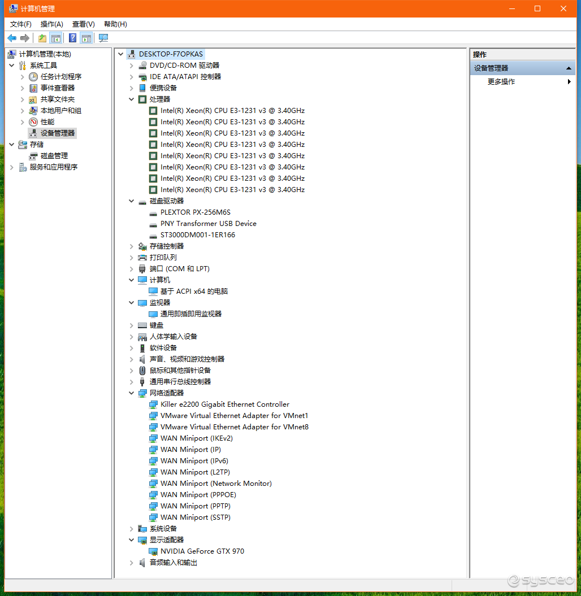Click the blue Help toolbar icon
Image resolution: width=581 pixels, height=596 pixels.
tap(72, 38)
